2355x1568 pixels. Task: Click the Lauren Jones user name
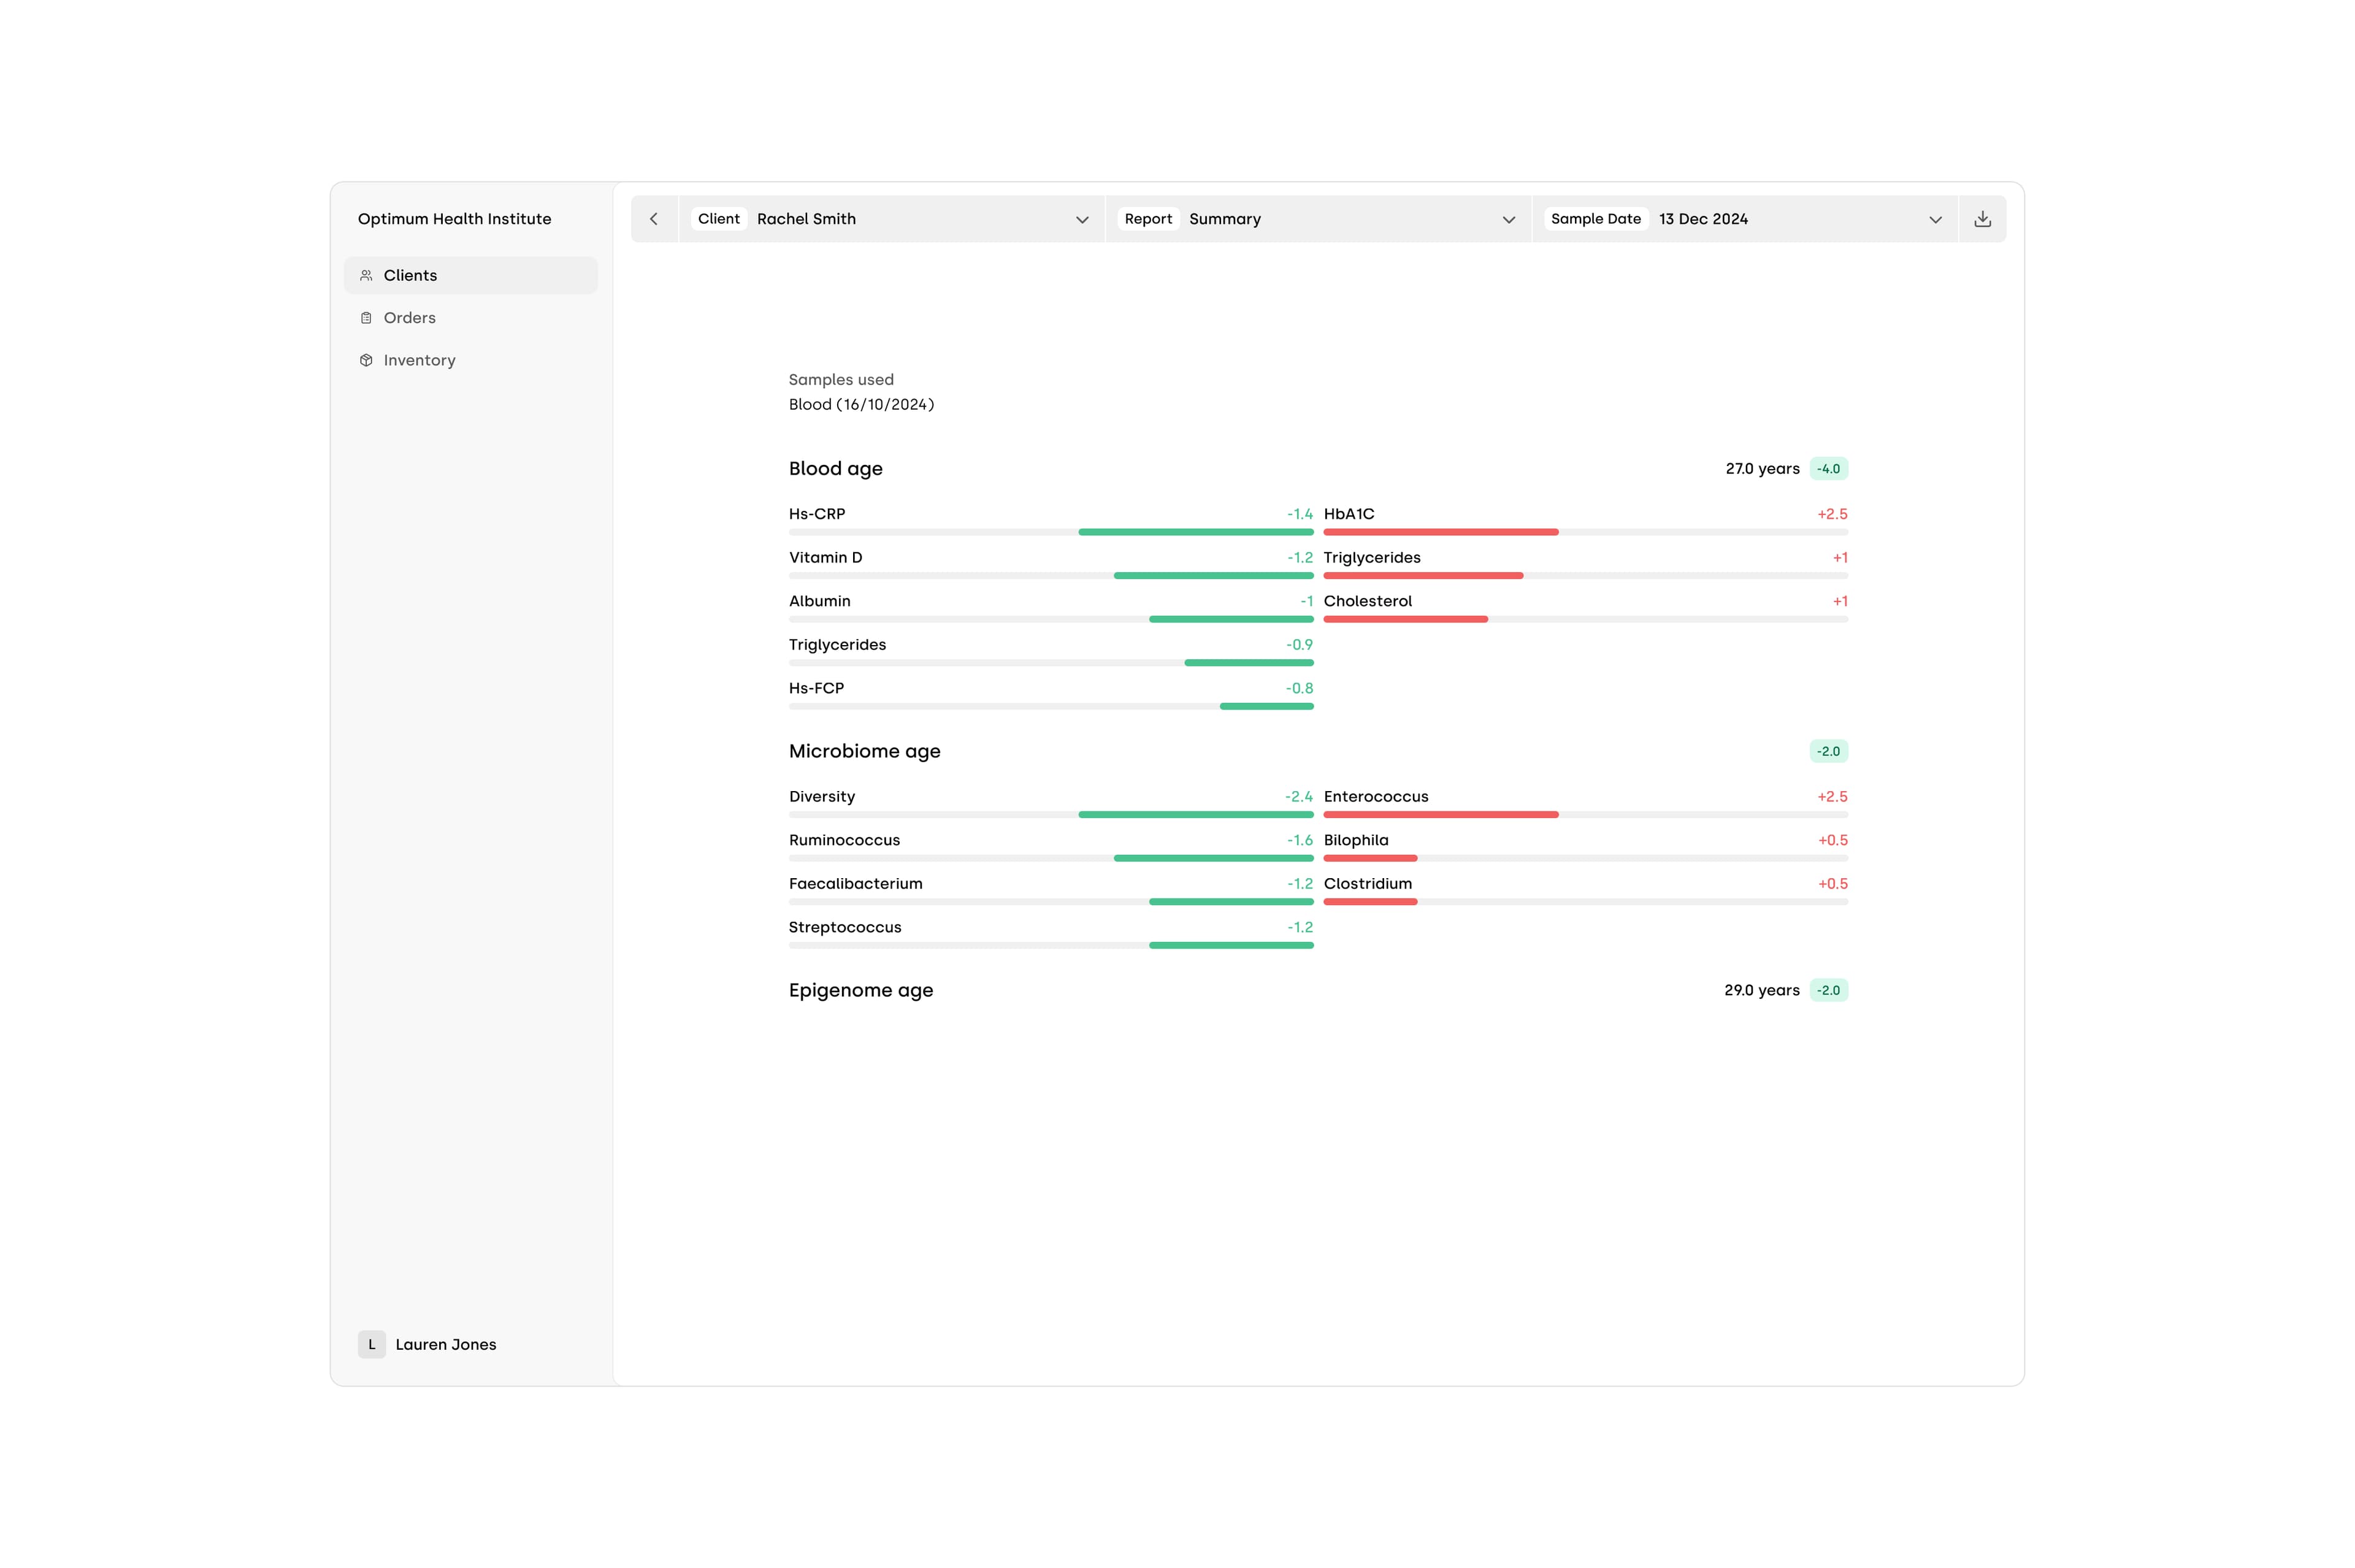(x=445, y=1344)
